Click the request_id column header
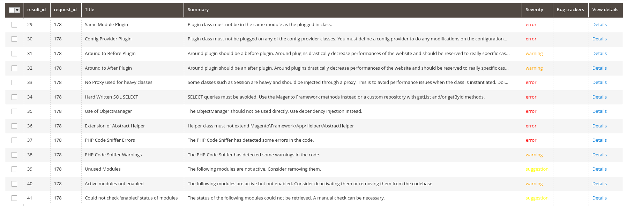 point(65,10)
